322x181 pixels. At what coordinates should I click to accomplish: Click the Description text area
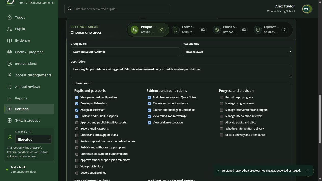pyautogui.click(x=181, y=71)
